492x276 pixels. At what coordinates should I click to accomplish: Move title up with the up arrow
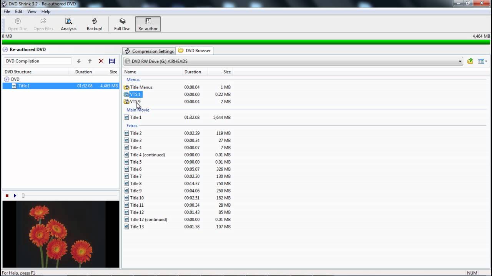click(90, 61)
